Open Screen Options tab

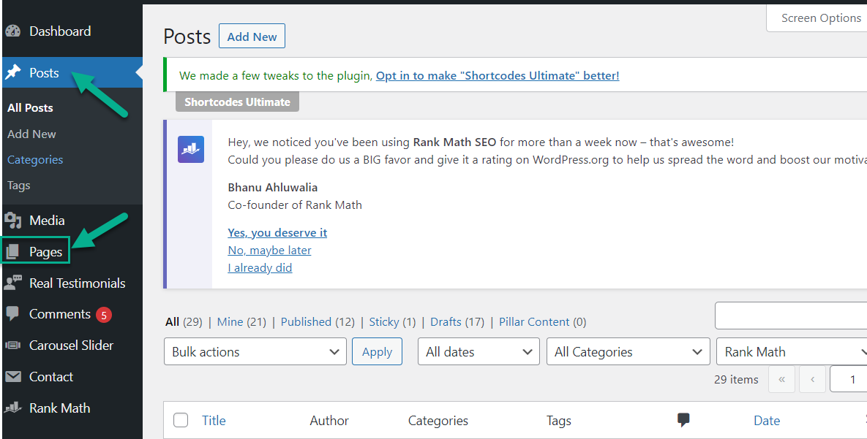[x=821, y=18]
